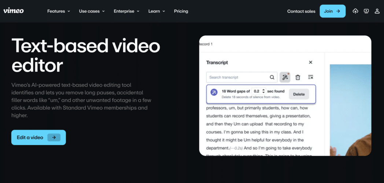Click the Vimeo logo
384x183 pixels.
14,11
